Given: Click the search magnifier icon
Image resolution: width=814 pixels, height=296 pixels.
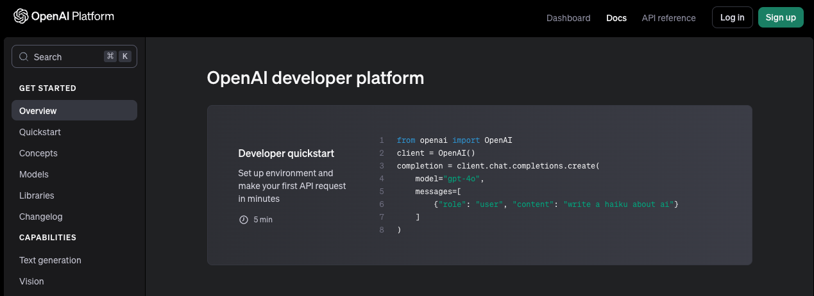Looking at the screenshot, I should click(x=24, y=56).
